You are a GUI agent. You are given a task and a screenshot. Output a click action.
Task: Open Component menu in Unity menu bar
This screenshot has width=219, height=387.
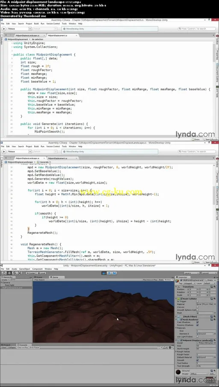click(37, 269)
